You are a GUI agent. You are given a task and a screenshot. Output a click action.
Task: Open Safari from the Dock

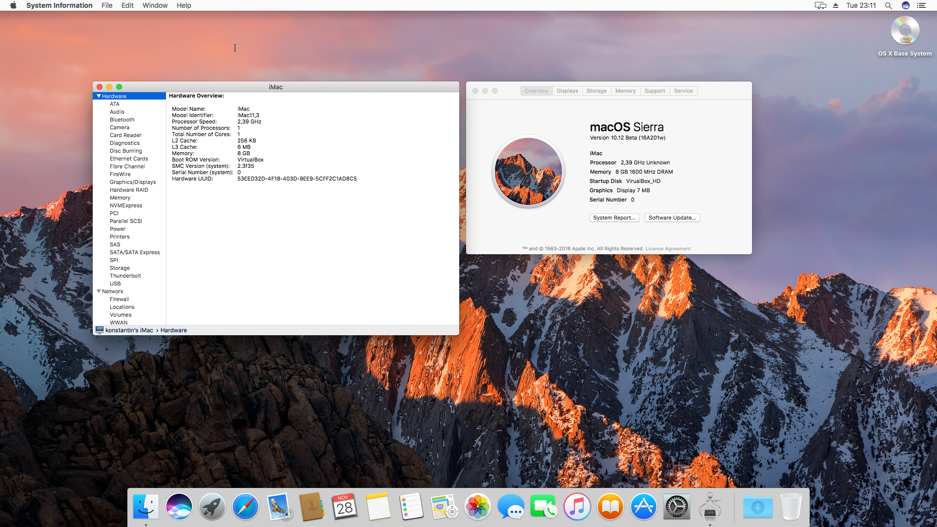tap(244, 507)
